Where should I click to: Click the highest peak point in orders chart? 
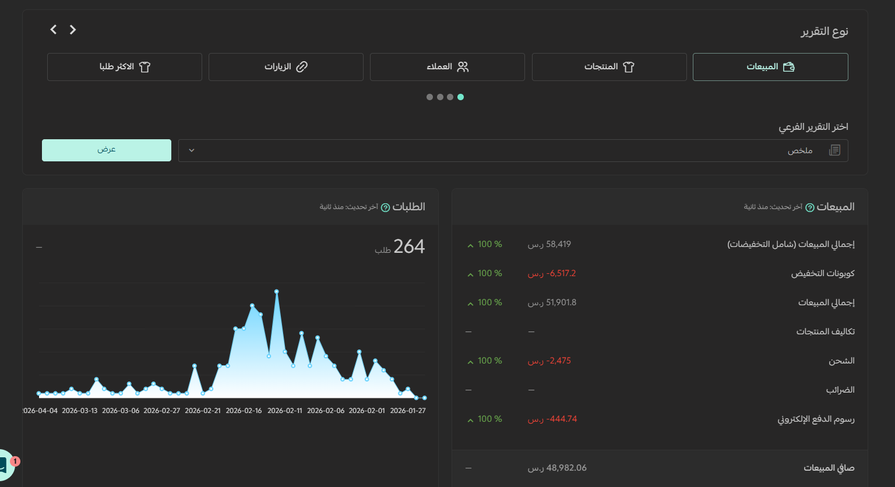click(x=277, y=291)
